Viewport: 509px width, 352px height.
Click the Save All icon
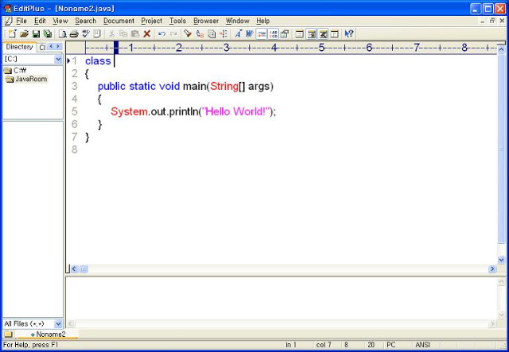pos(48,33)
